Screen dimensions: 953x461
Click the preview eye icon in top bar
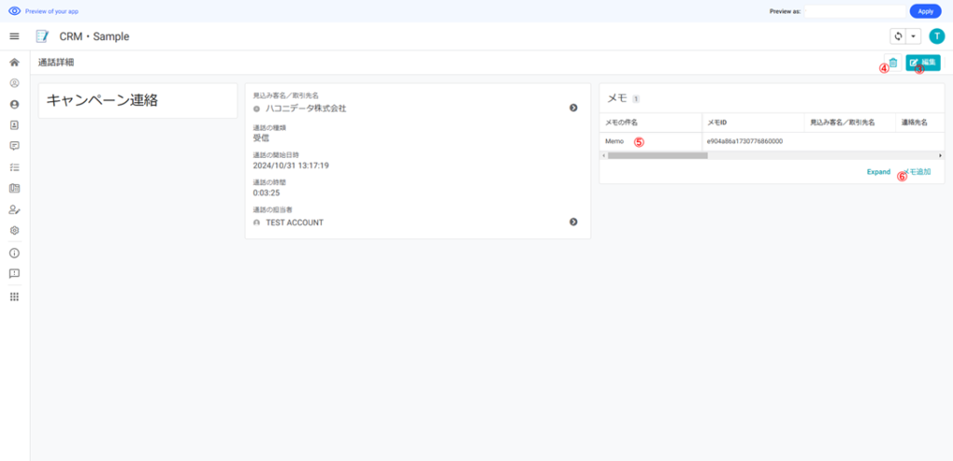[15, 11]
